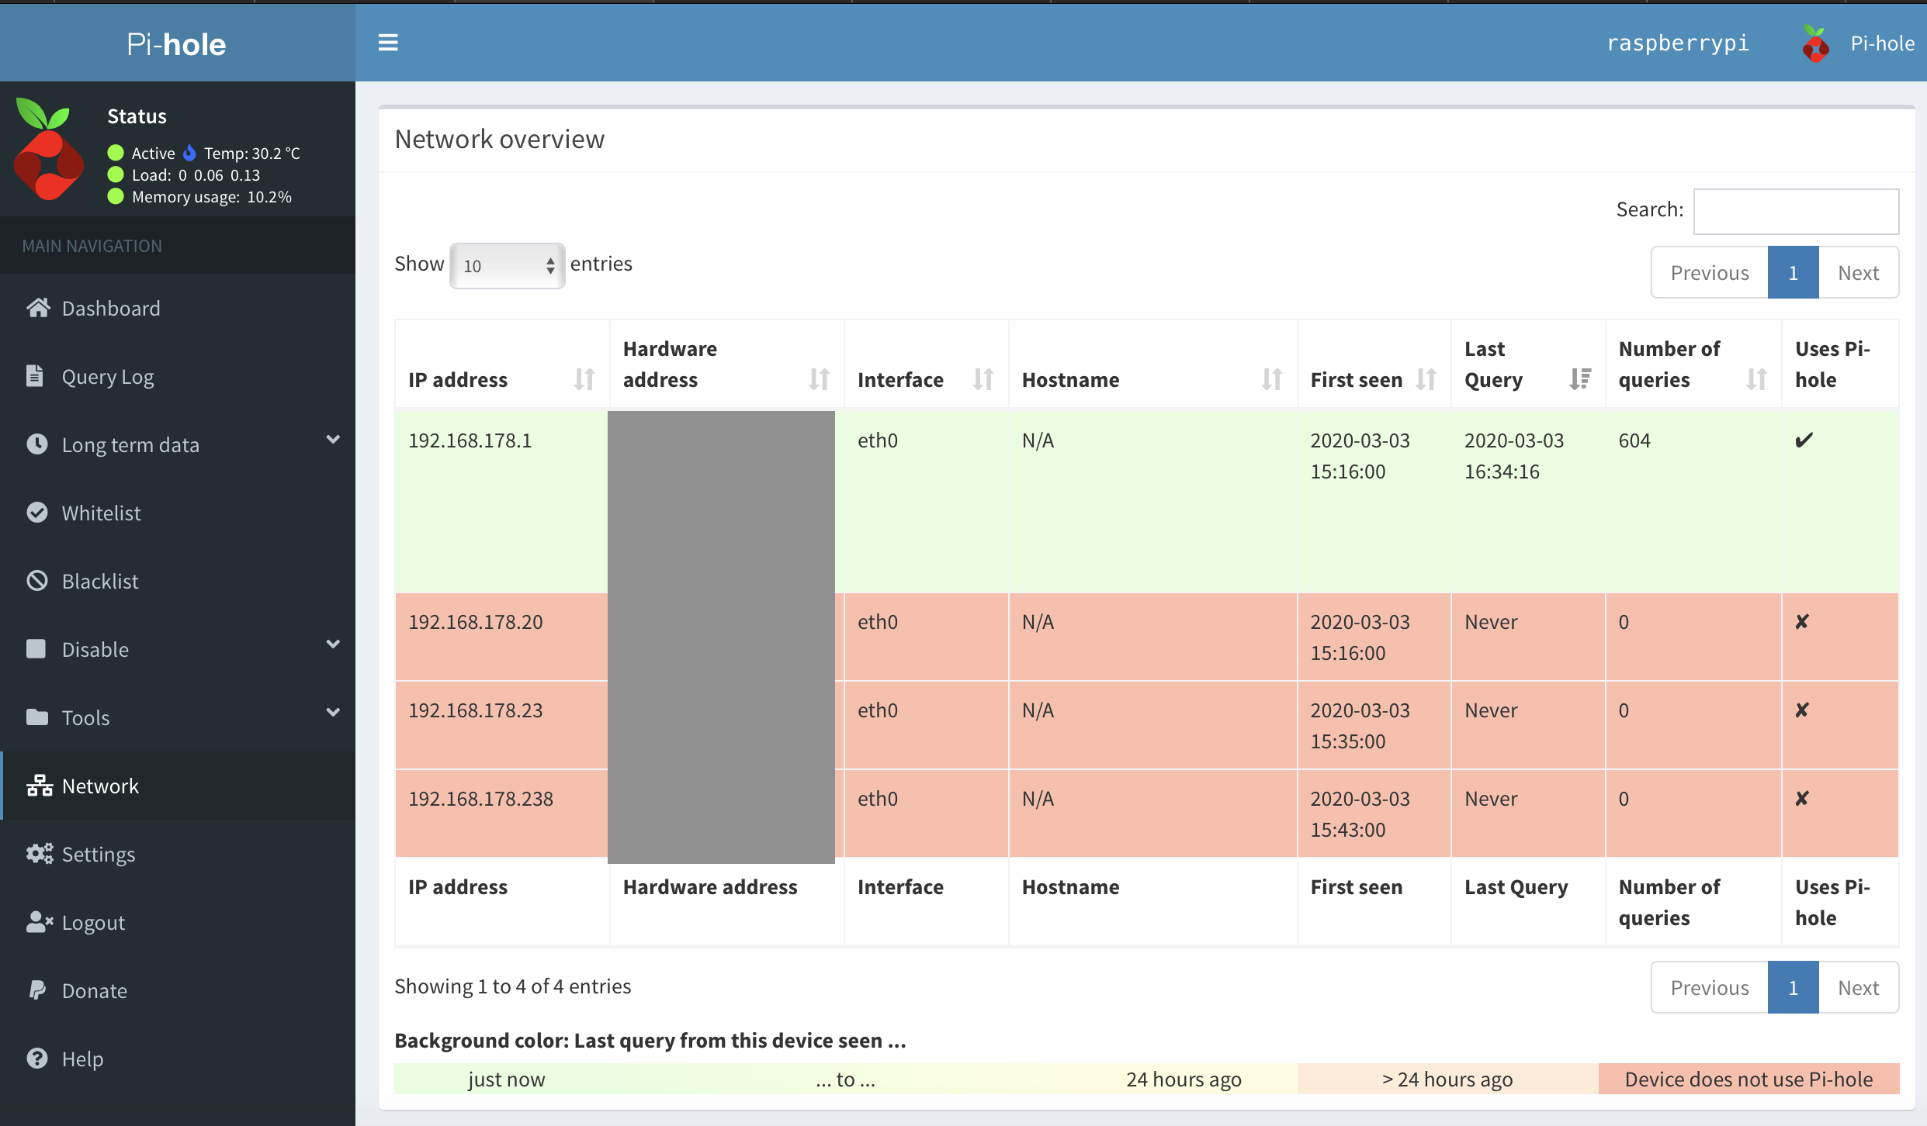Click the Donate PayPal icon
1927x1126 pixels.
click(36, 990)
